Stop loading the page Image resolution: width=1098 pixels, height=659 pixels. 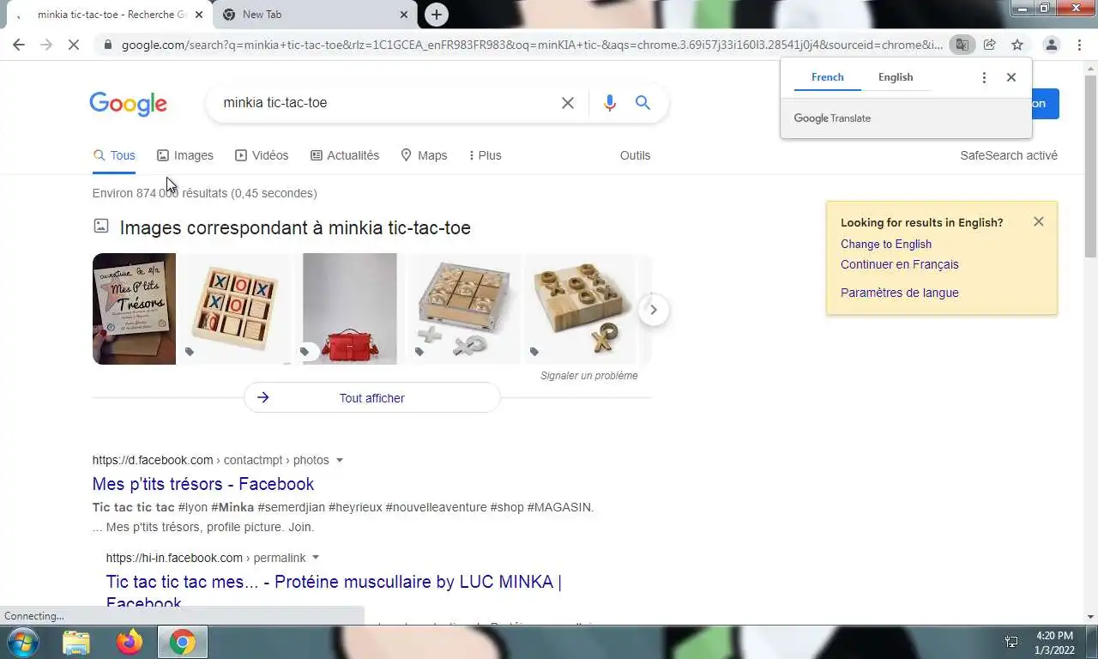click(x=74, y=45)
